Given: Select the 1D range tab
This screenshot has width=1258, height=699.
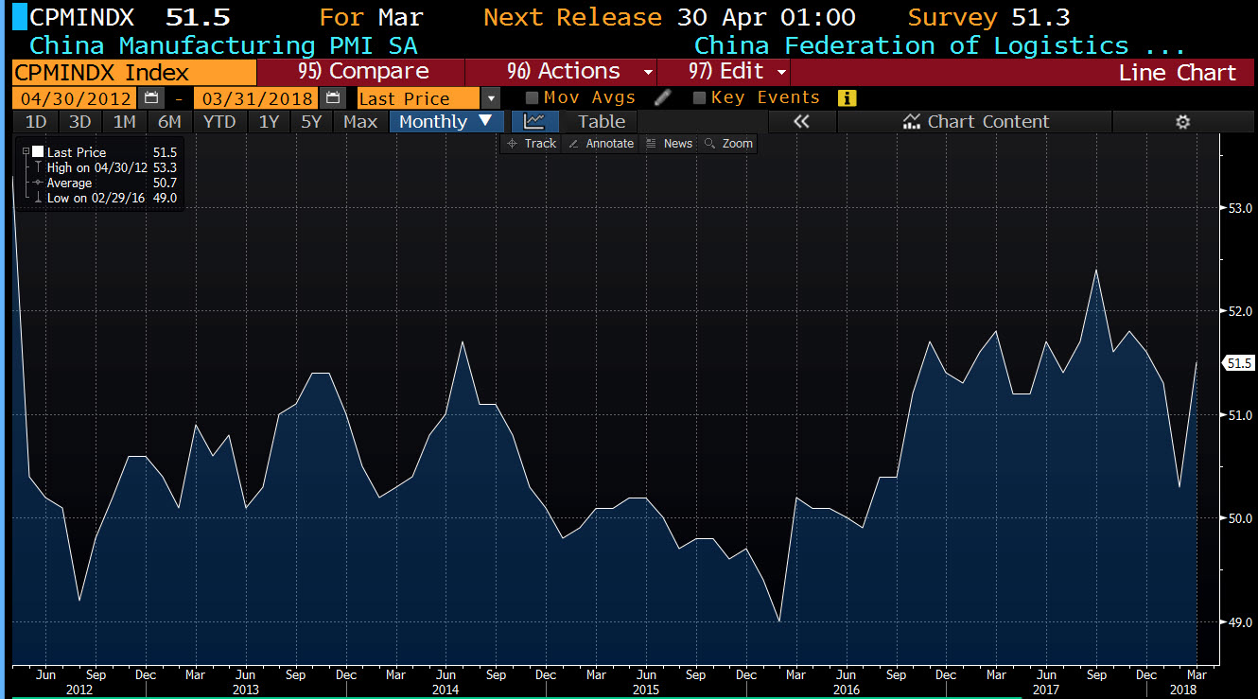Looking at the screenshot, I should click(36, 121).
